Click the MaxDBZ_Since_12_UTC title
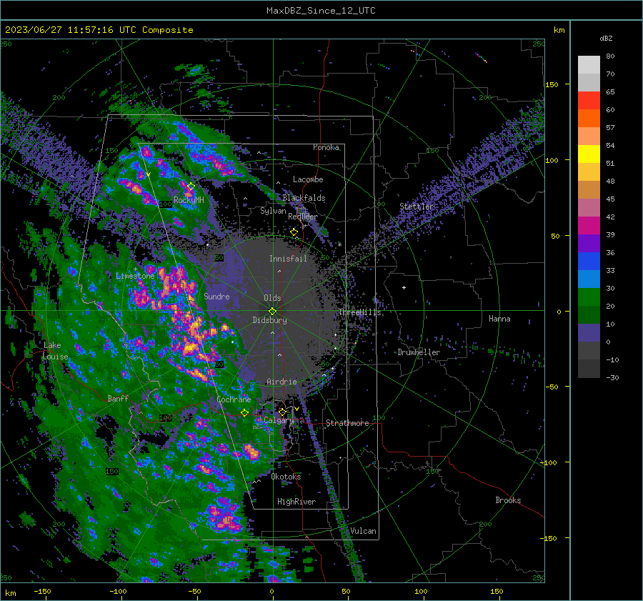 click(x=321, y=11)
